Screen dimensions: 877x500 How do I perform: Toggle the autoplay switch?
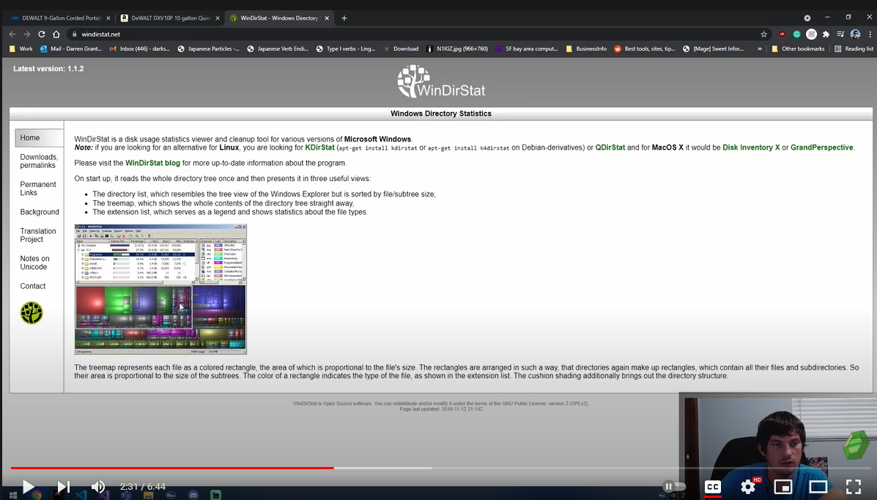tap(673, 487)
